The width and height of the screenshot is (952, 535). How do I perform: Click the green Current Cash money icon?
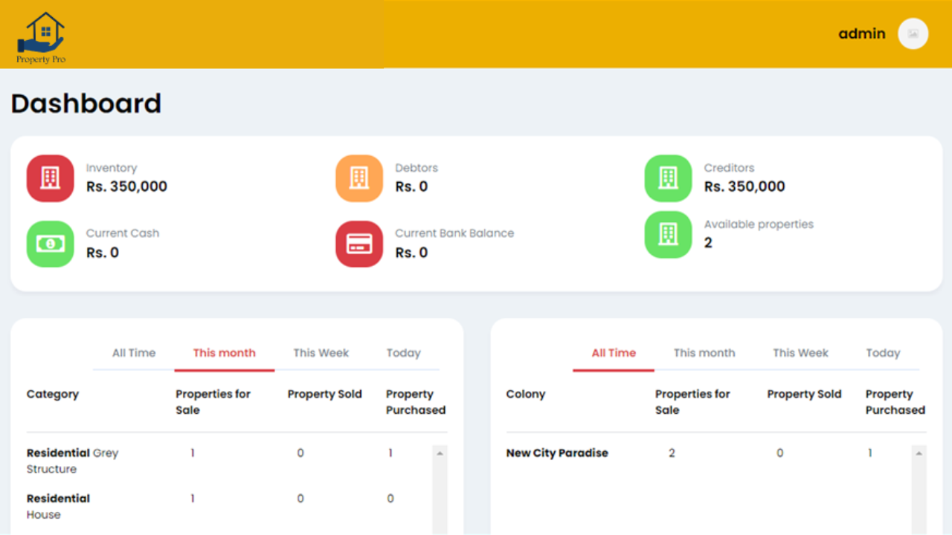click(x=50, y=244)
